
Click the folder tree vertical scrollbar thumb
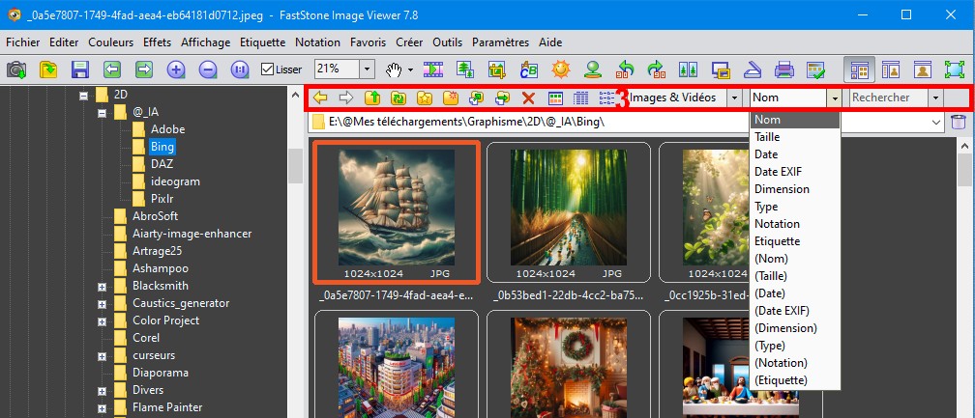[296, 166]
